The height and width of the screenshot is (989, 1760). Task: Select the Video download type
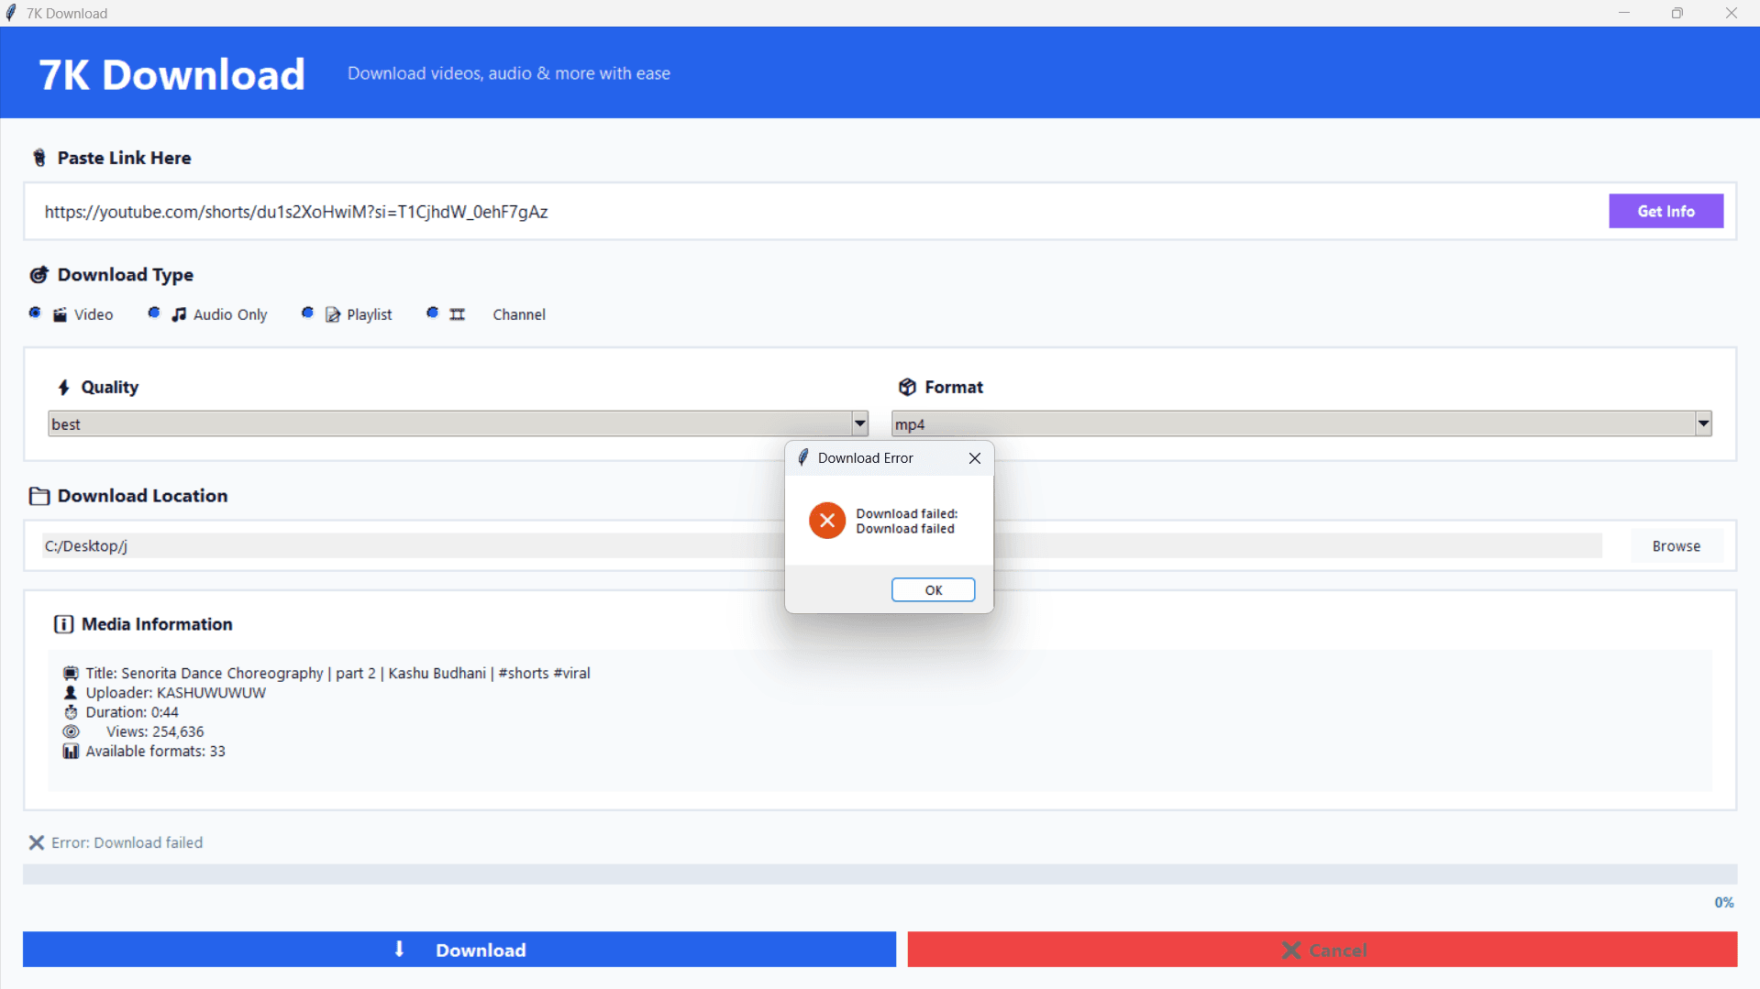coord(35,313)
